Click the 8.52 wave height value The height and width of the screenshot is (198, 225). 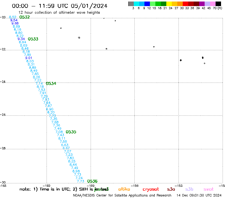13,17
